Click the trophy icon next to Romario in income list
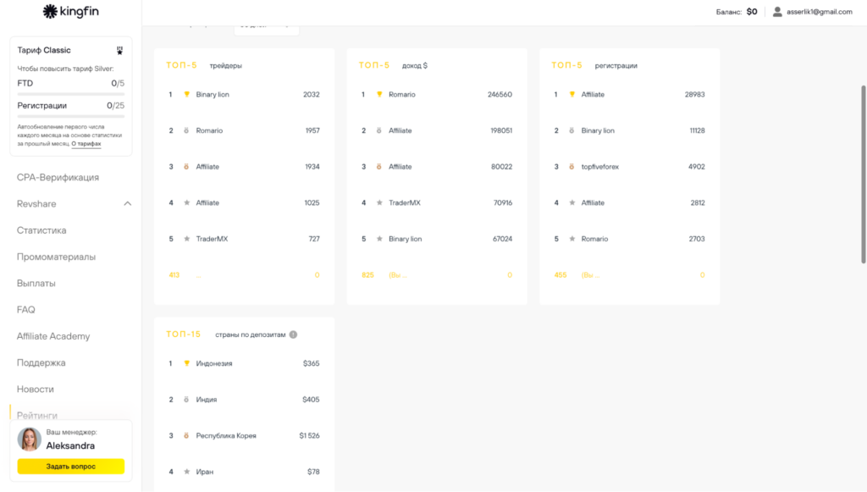This screenshot has height=492, width=867. [x=379, y=95]
